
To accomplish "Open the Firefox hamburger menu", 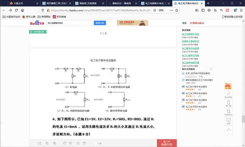I will (241, 10).
